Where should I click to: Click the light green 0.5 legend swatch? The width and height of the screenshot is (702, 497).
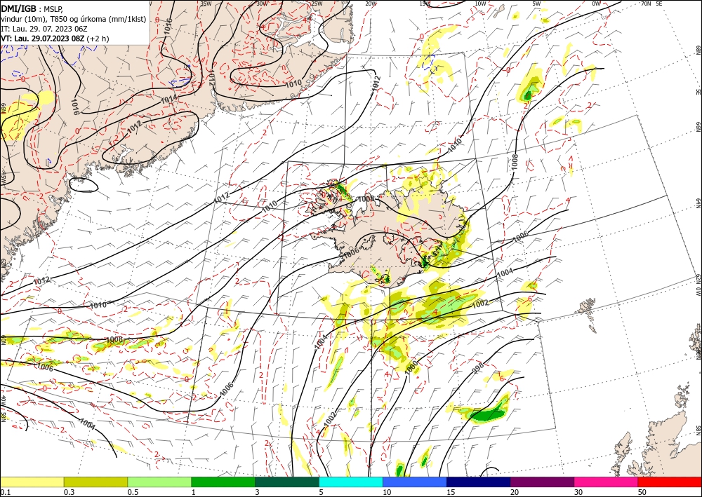(159, 482)
